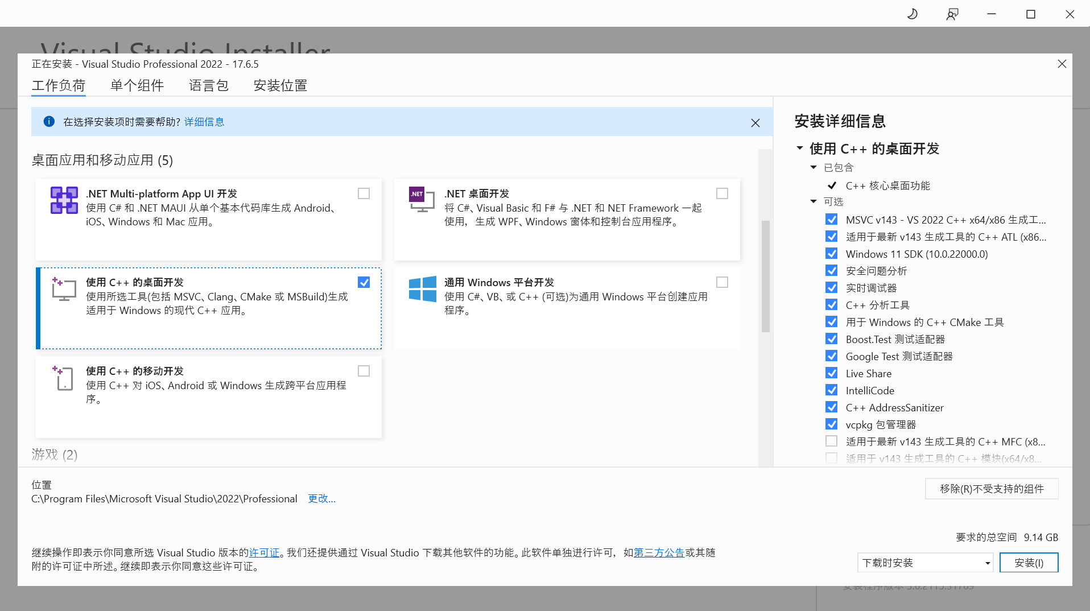Uncheck vcpkg 包管理器 component
Viewport: 1090px width, 611px height.
(x=831, y=424)
